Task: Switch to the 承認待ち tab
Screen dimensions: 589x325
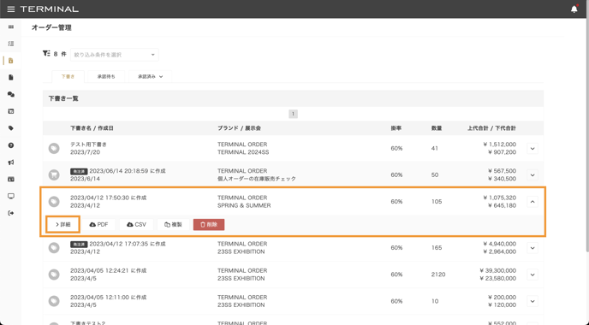Action: [106, 77]
